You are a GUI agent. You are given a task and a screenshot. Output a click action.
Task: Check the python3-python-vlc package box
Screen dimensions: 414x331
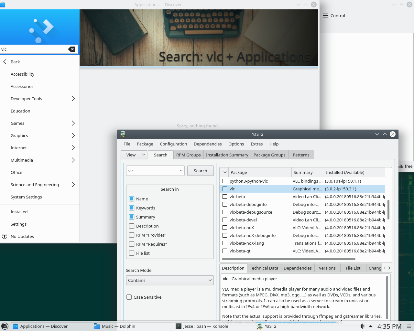225,181
